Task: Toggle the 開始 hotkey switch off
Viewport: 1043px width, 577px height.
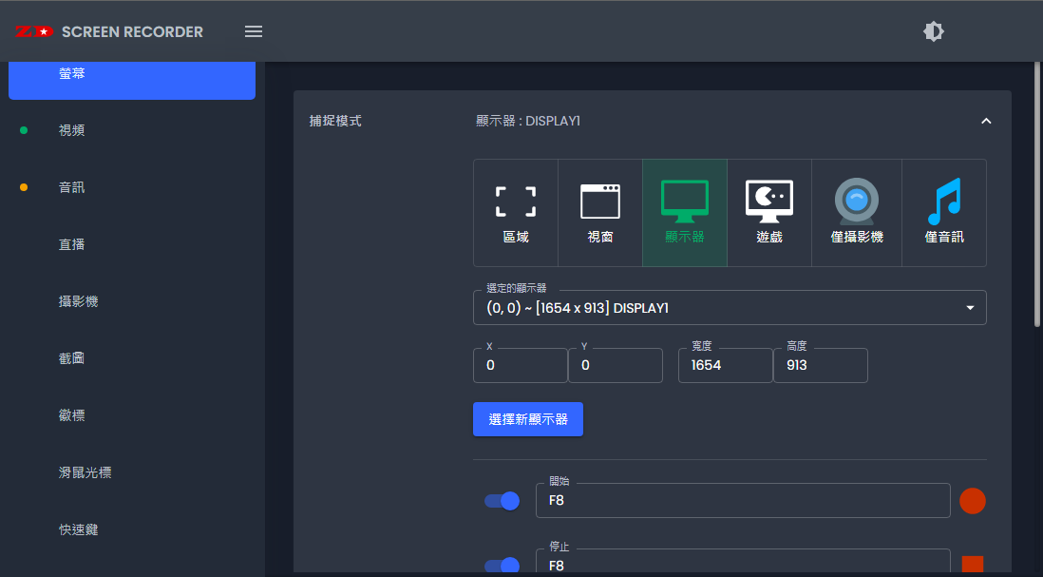Action: [x=503, y=501]
